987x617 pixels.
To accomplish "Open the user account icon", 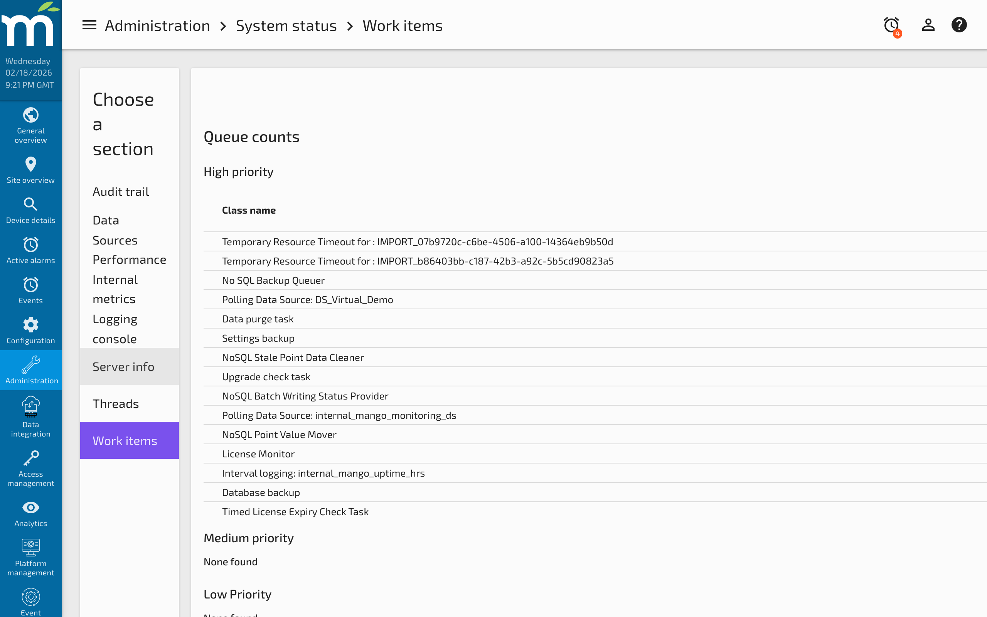I will (928, 24).
